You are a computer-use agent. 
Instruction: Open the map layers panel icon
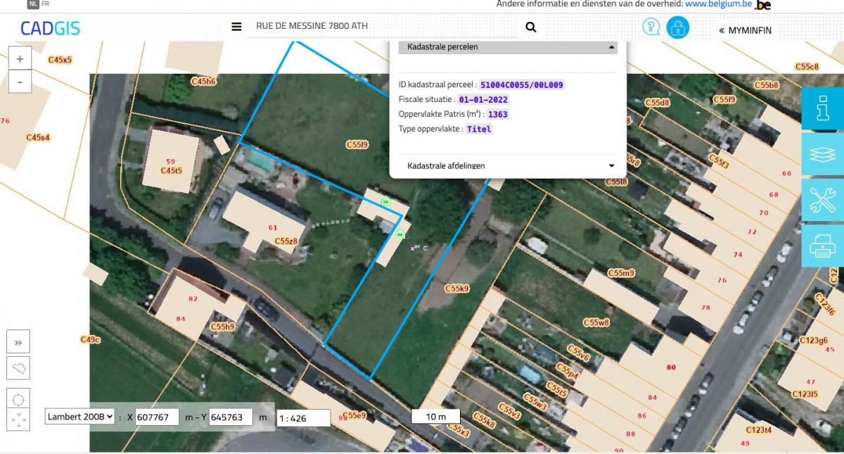pyautogui.click(x=822, y=155)
